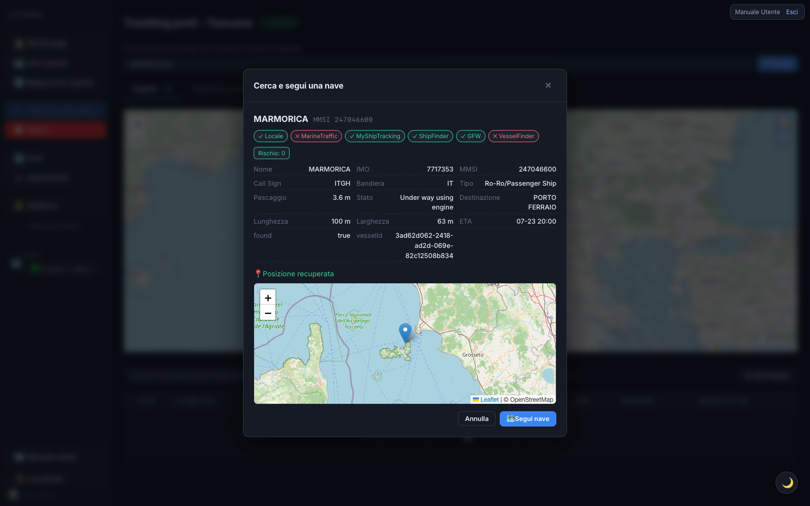Click the Posizione recuperata label
810x506 pixels.
[298, 274]
